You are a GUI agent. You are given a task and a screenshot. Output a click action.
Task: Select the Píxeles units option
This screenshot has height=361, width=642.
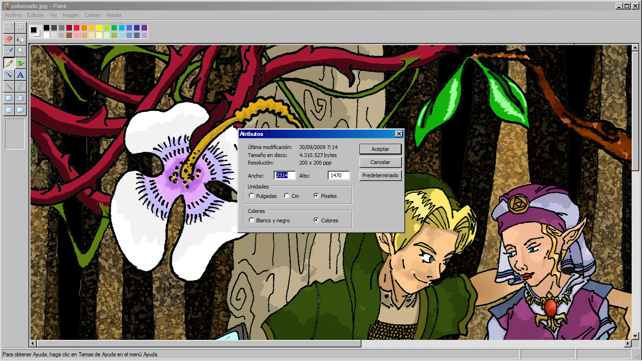click(325, 196)
